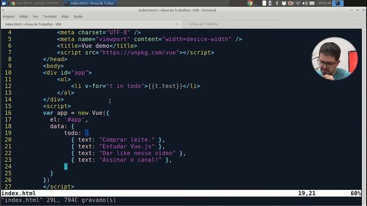Click the Chrome tray icon

(x=250, y=3)
